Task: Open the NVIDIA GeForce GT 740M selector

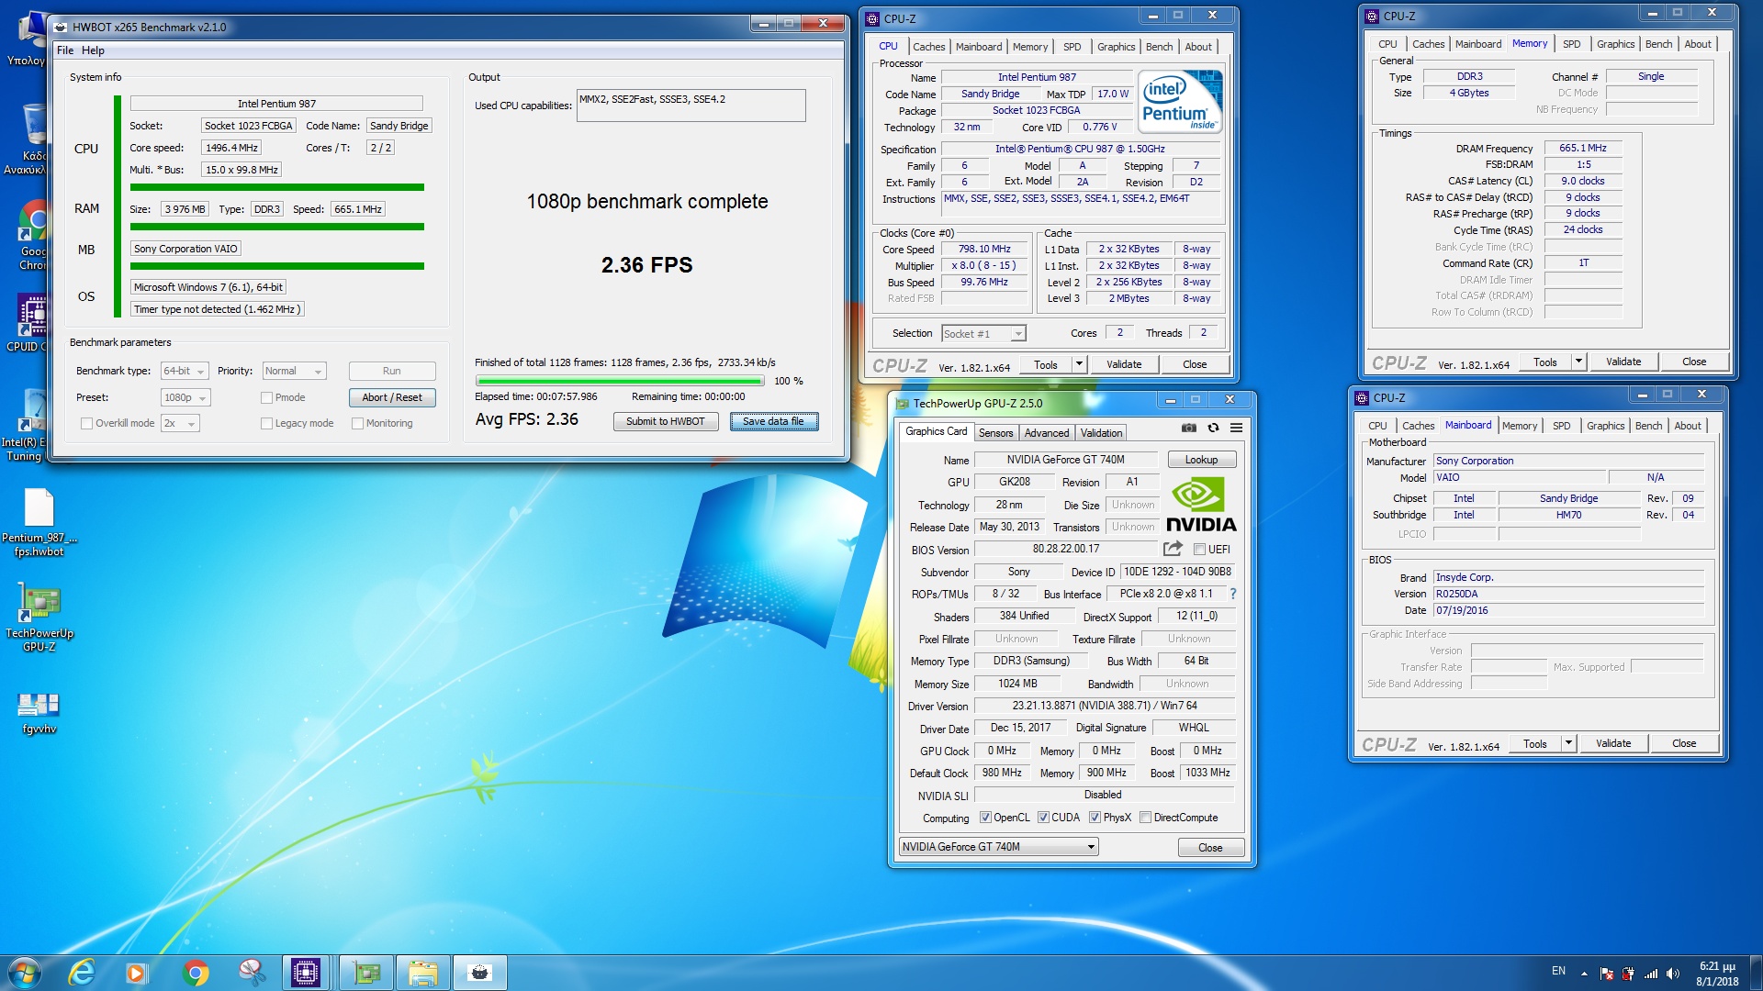Action: [x=998, y=846]
